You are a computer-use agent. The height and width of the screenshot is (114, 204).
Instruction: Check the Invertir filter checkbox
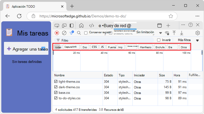(159, 40)
